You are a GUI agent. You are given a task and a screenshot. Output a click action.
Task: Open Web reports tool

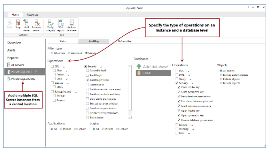(61, 22)
